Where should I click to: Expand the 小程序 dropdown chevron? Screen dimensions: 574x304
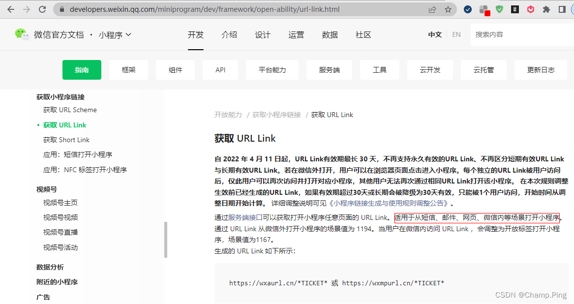(x=128, y=34)
